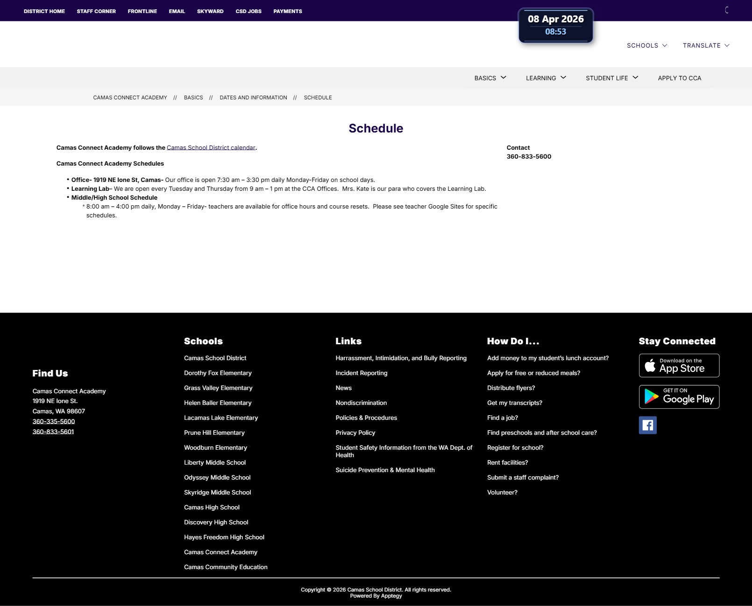Click Contact number 360-833-5600

(529, 156)
